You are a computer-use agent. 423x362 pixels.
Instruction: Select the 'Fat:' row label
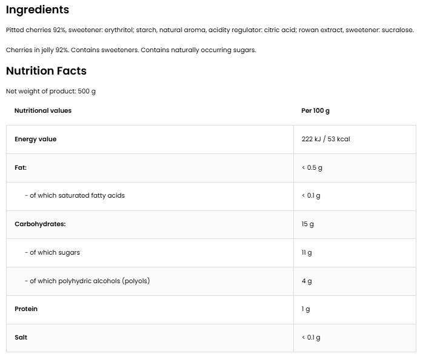click(21, 167)
